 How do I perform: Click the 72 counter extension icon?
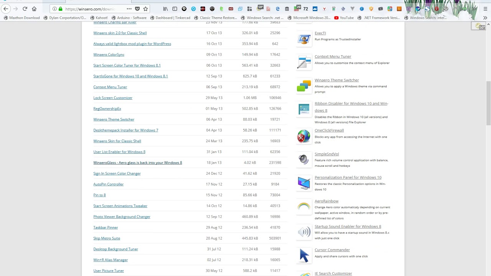(x=305, y=9)
